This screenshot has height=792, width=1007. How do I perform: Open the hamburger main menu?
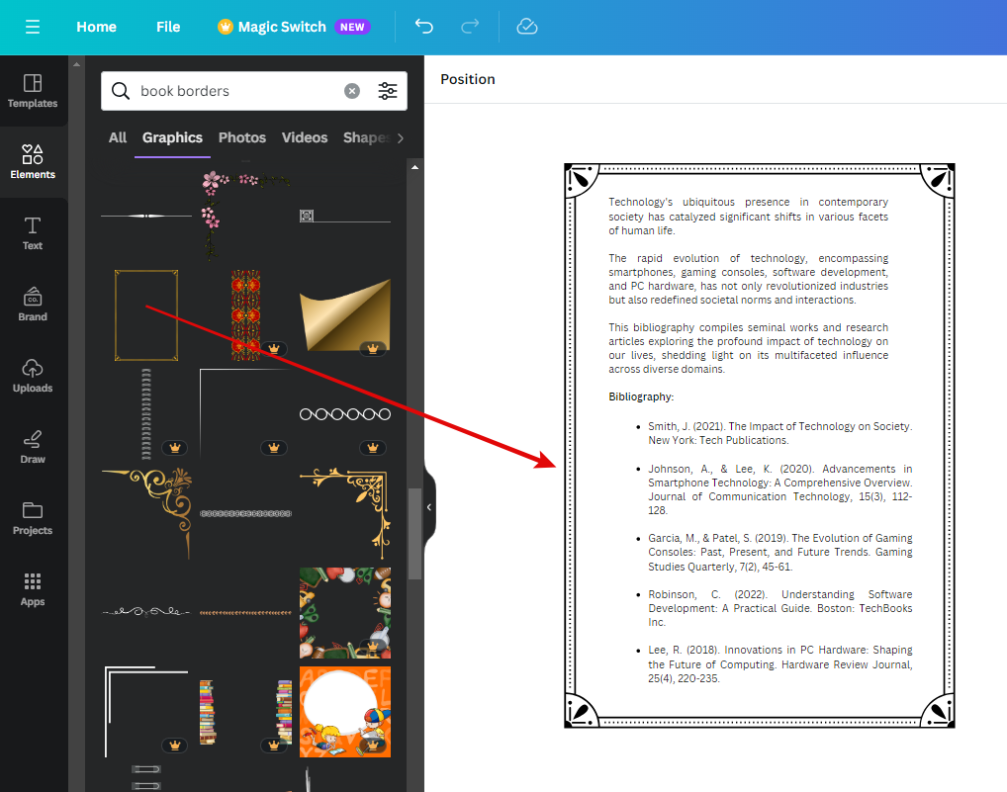[33, 27]
